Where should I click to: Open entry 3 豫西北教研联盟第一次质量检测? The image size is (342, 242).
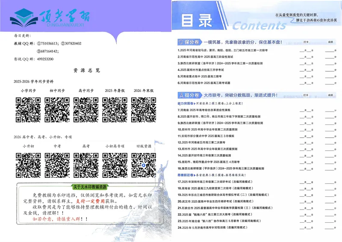click(x=220, y=63)
